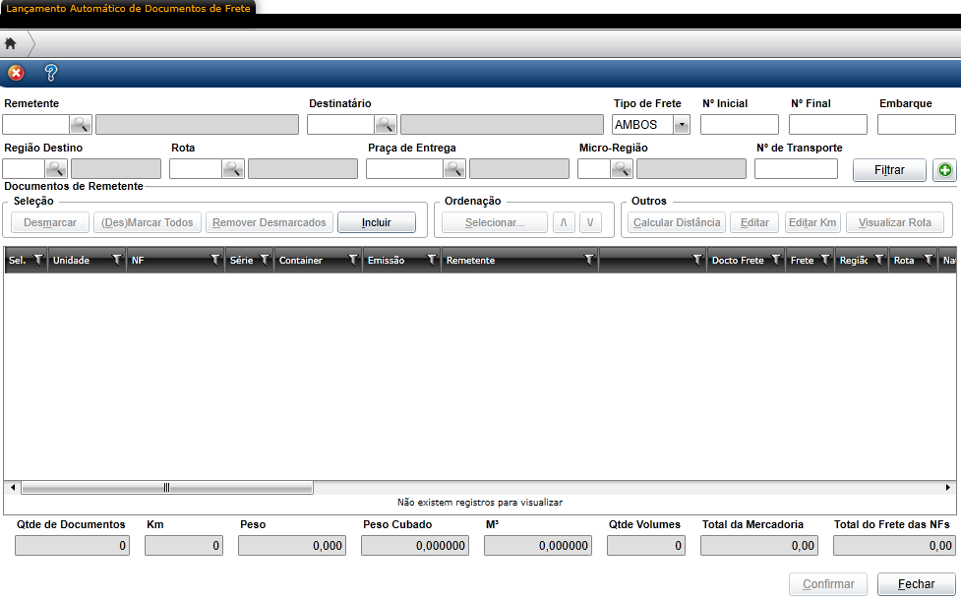Click the Incluir button

click(x=377, y=222)
